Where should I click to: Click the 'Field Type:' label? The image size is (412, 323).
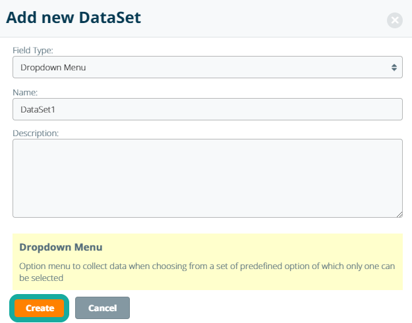(33, 50)
